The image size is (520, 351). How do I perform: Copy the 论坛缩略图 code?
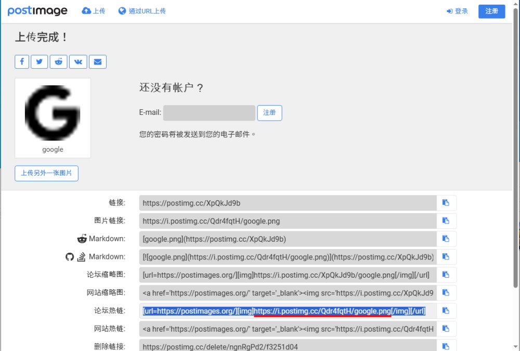(x=446, y=275)
